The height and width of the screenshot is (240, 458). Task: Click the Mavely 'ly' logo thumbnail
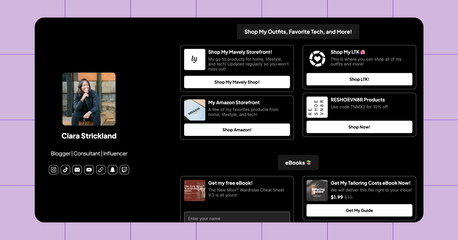click(195, 59)
